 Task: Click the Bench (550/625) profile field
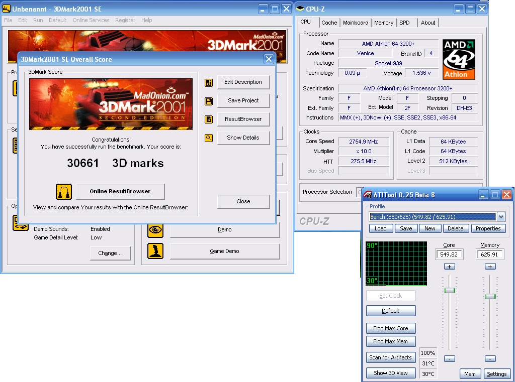coord(433,217)
